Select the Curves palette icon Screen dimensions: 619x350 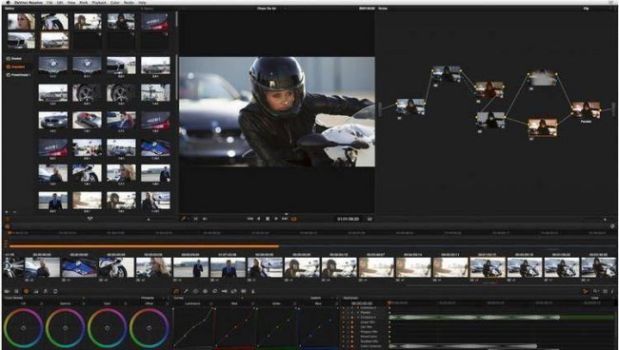click(176, 291)
